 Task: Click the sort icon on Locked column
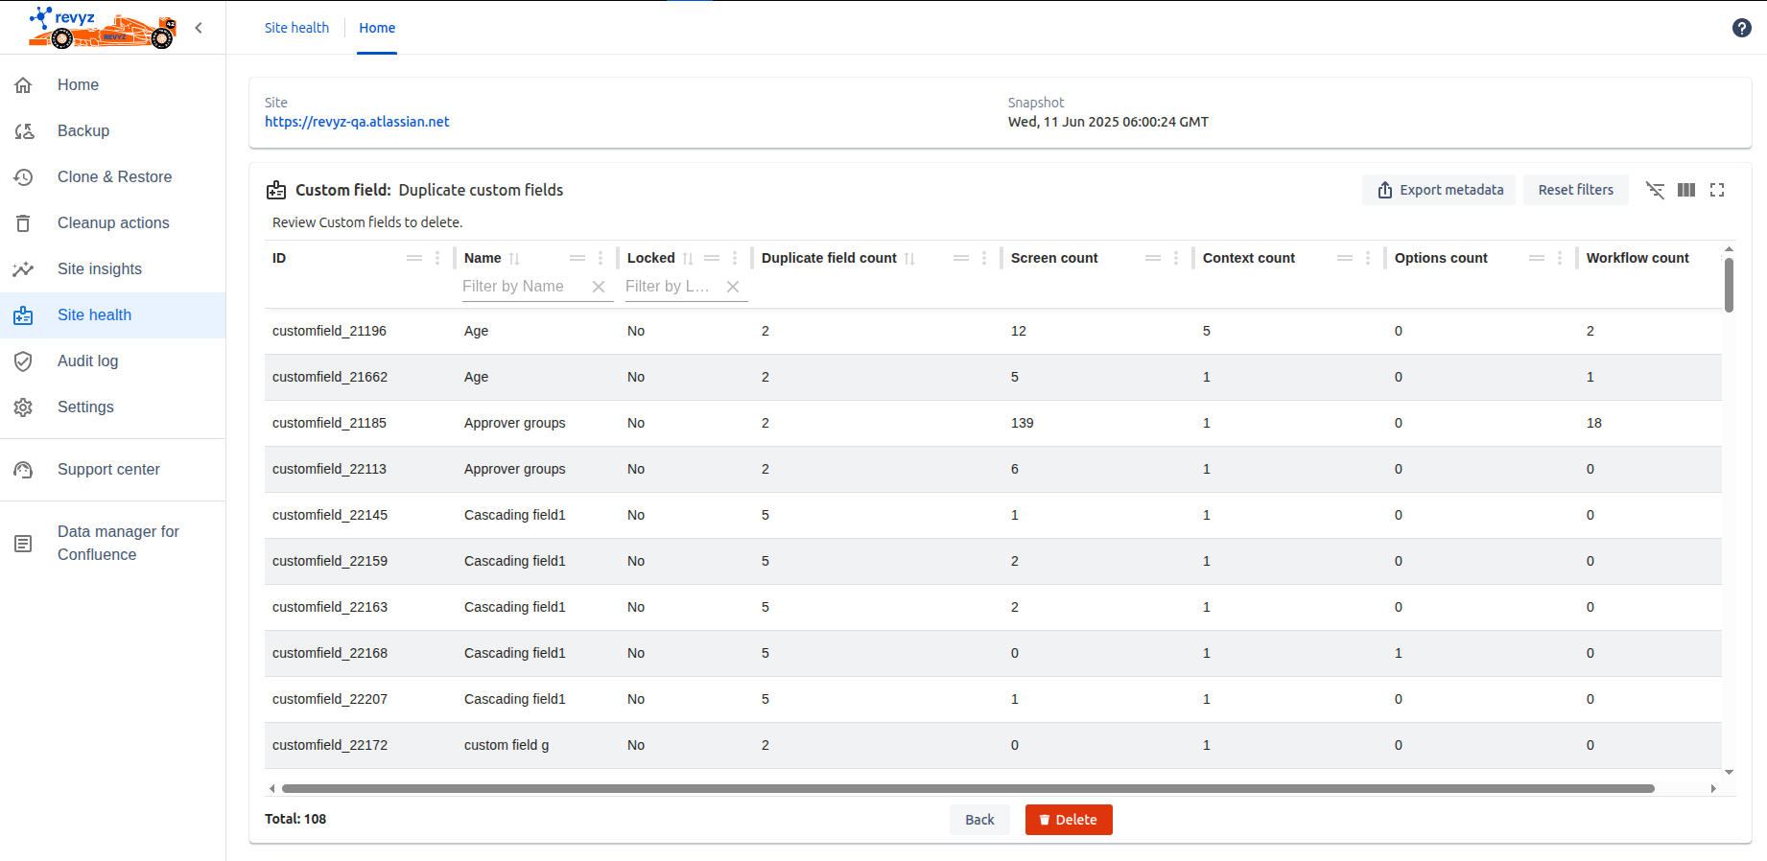tap(688, 259)
